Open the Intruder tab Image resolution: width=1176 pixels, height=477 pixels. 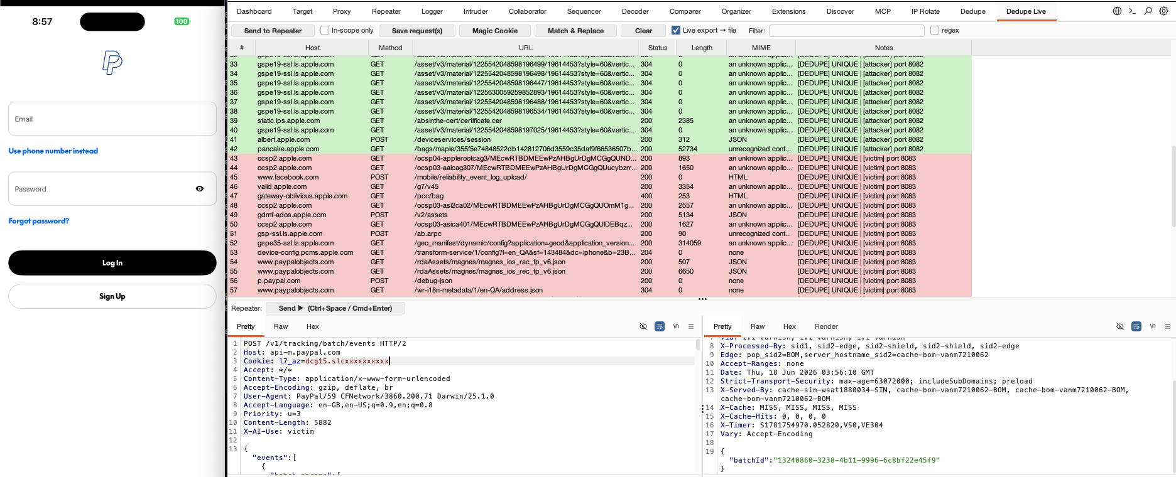click(476, 11)
